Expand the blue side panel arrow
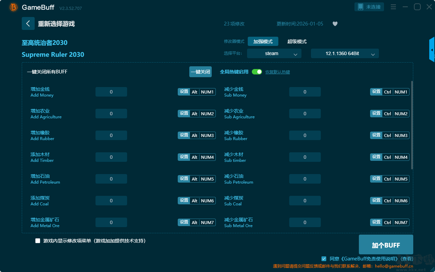 tap(432, 50)
